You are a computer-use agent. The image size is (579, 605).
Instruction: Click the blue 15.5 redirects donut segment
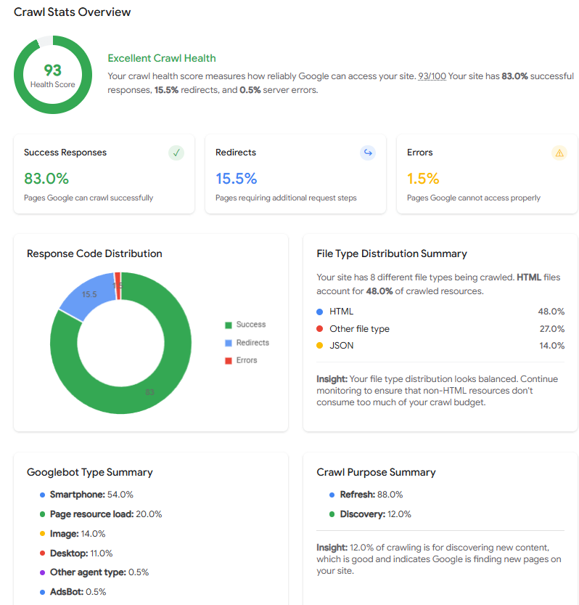(x=89, y=295)
